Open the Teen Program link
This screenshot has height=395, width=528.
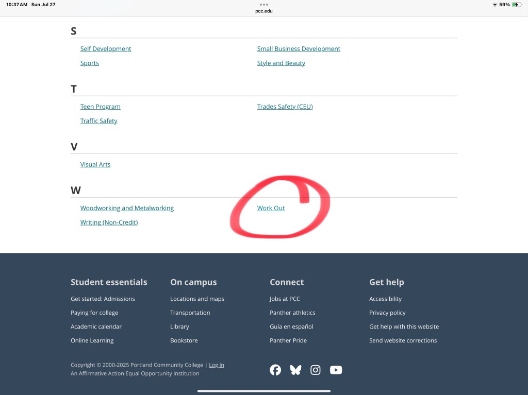click(100, 107)
